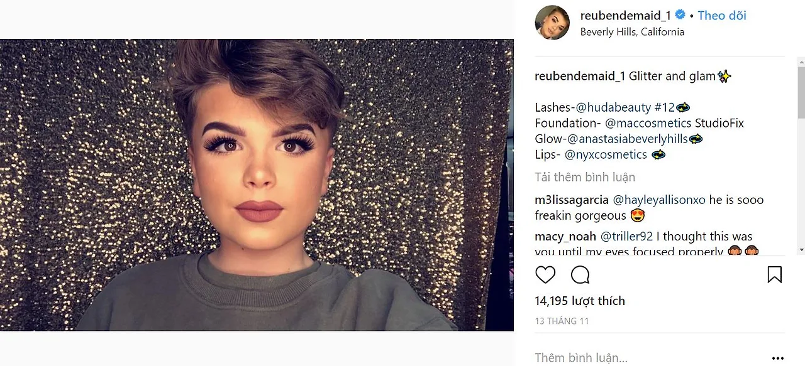Visit @nyxcosmetics mention link
The width and height of the screenshot is (805, 366).
click(x=606, y=154)
